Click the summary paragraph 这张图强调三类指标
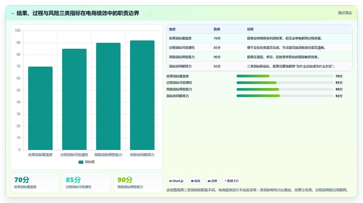 258,190
